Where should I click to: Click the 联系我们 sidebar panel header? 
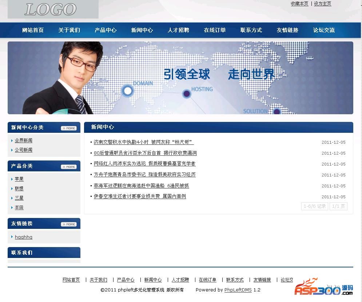(x=44, y=253)
